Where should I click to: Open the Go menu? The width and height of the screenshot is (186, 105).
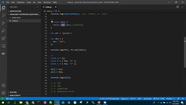[34, 2]
